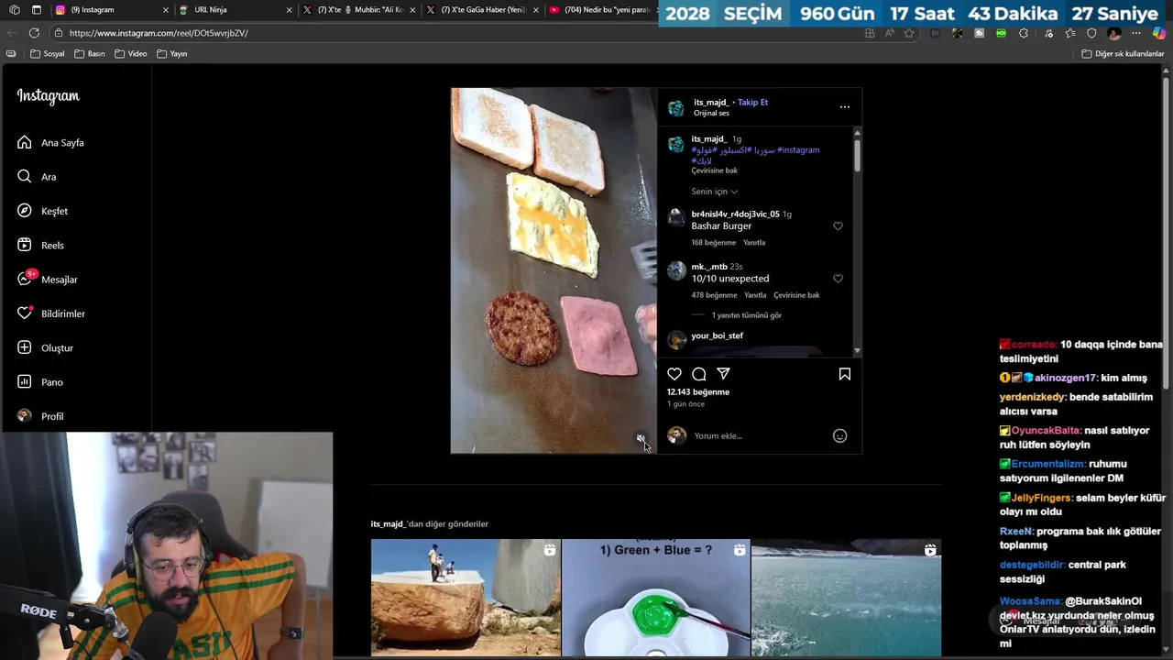Screen dimensions: 1173x660
Task: Click Yanıtla under Bashar Burger comment
Action: [x=754, y=243]
